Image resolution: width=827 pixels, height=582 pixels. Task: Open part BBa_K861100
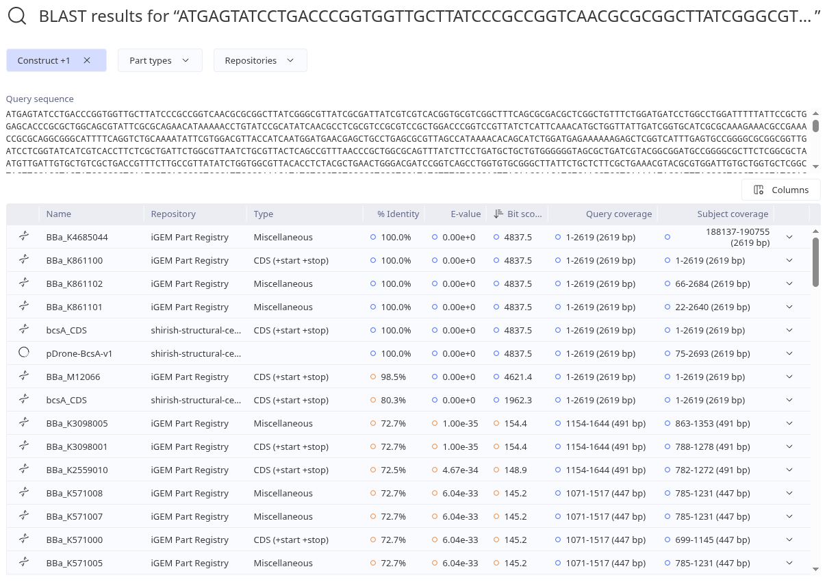75,260
